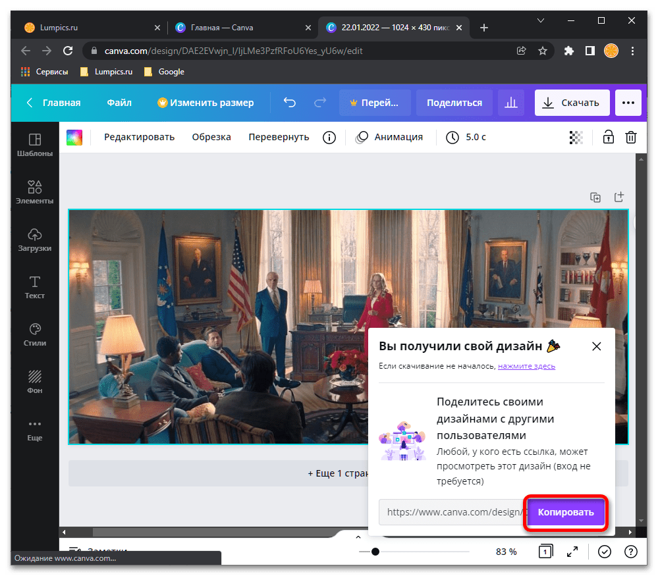Click the 83 % zoom level value
658x576 pixels.
point(506,552)
